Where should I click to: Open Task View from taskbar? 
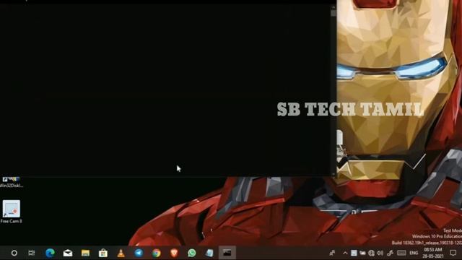tap(32, 253)
